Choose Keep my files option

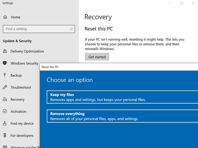point(122,97)
